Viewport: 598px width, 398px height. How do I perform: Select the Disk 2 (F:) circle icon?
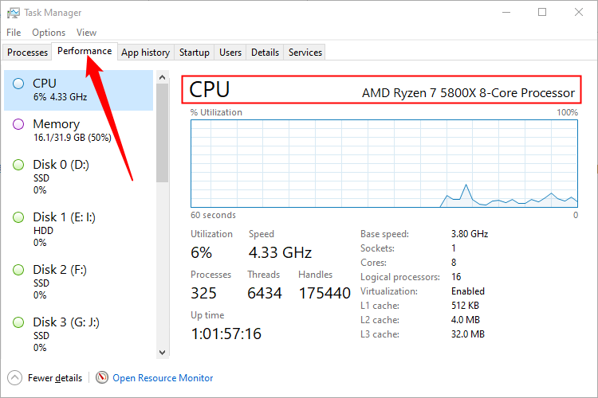19,270
